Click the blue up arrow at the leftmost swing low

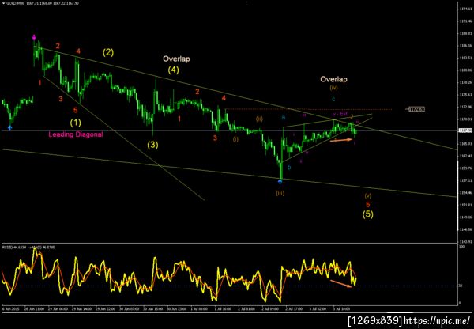(10, 128)
